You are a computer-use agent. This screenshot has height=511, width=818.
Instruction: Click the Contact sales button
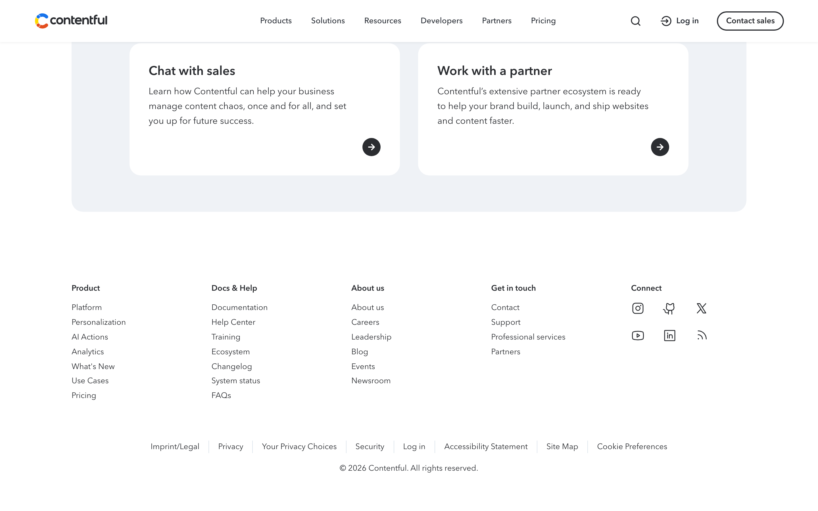click(x=750, y=21)
